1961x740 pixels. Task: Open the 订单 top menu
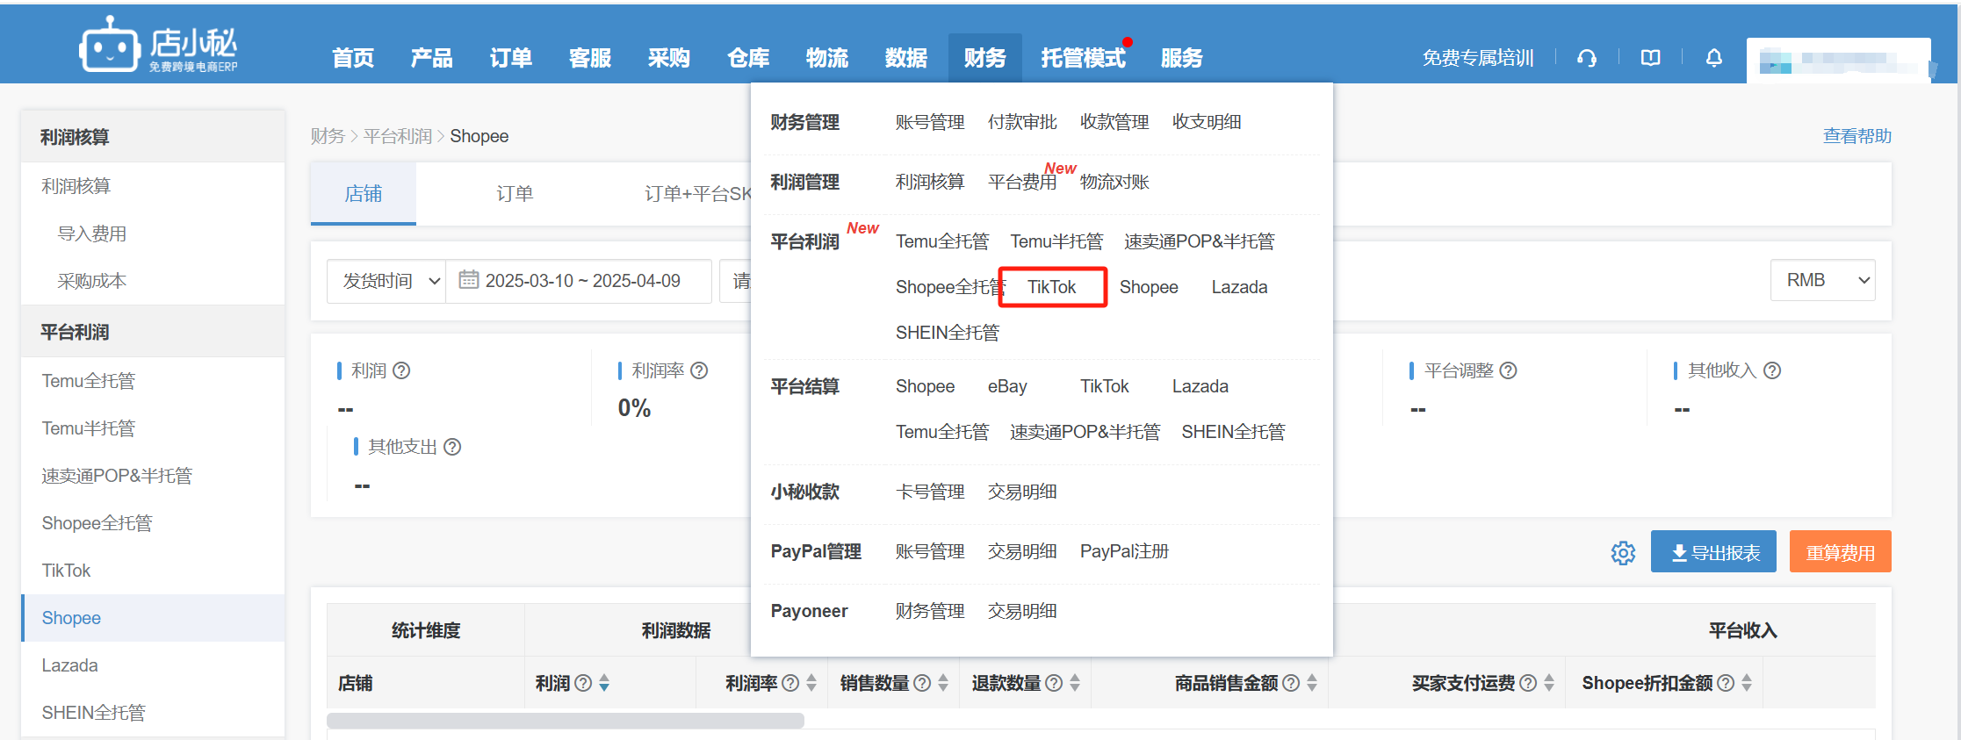pyautogui.click(x=511, y=58)
